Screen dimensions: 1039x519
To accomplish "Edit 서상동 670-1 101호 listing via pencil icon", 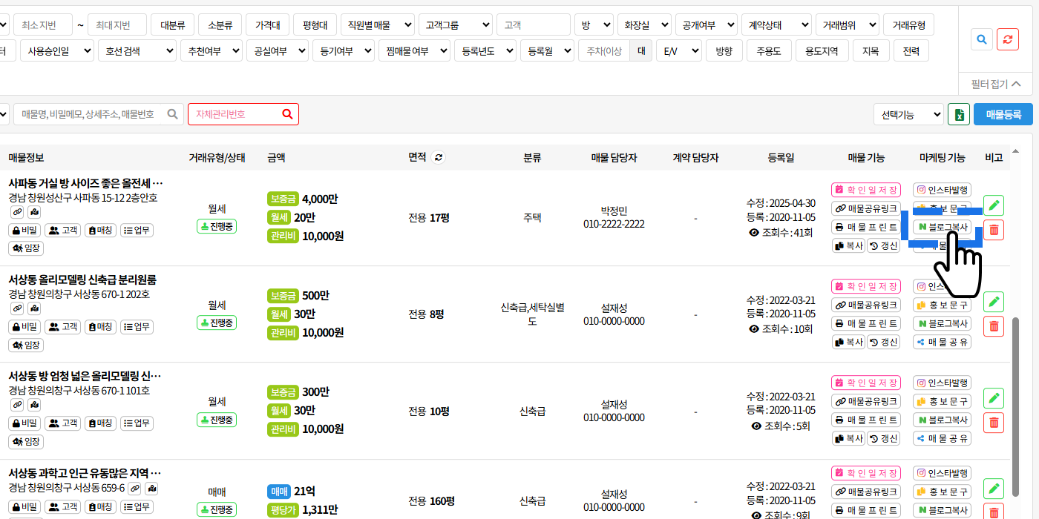I will [994, 398].
